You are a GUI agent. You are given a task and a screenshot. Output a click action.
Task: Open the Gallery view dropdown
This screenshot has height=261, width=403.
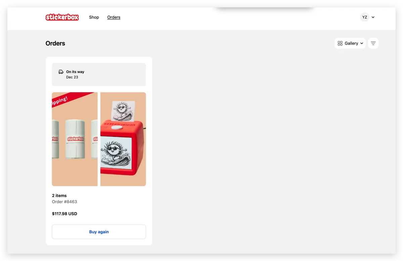[x=350, y=43]
